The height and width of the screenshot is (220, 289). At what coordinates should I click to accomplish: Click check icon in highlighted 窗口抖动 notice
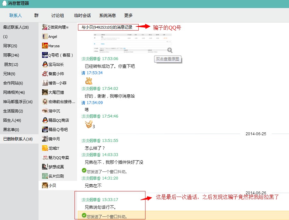tap(84, 215)
